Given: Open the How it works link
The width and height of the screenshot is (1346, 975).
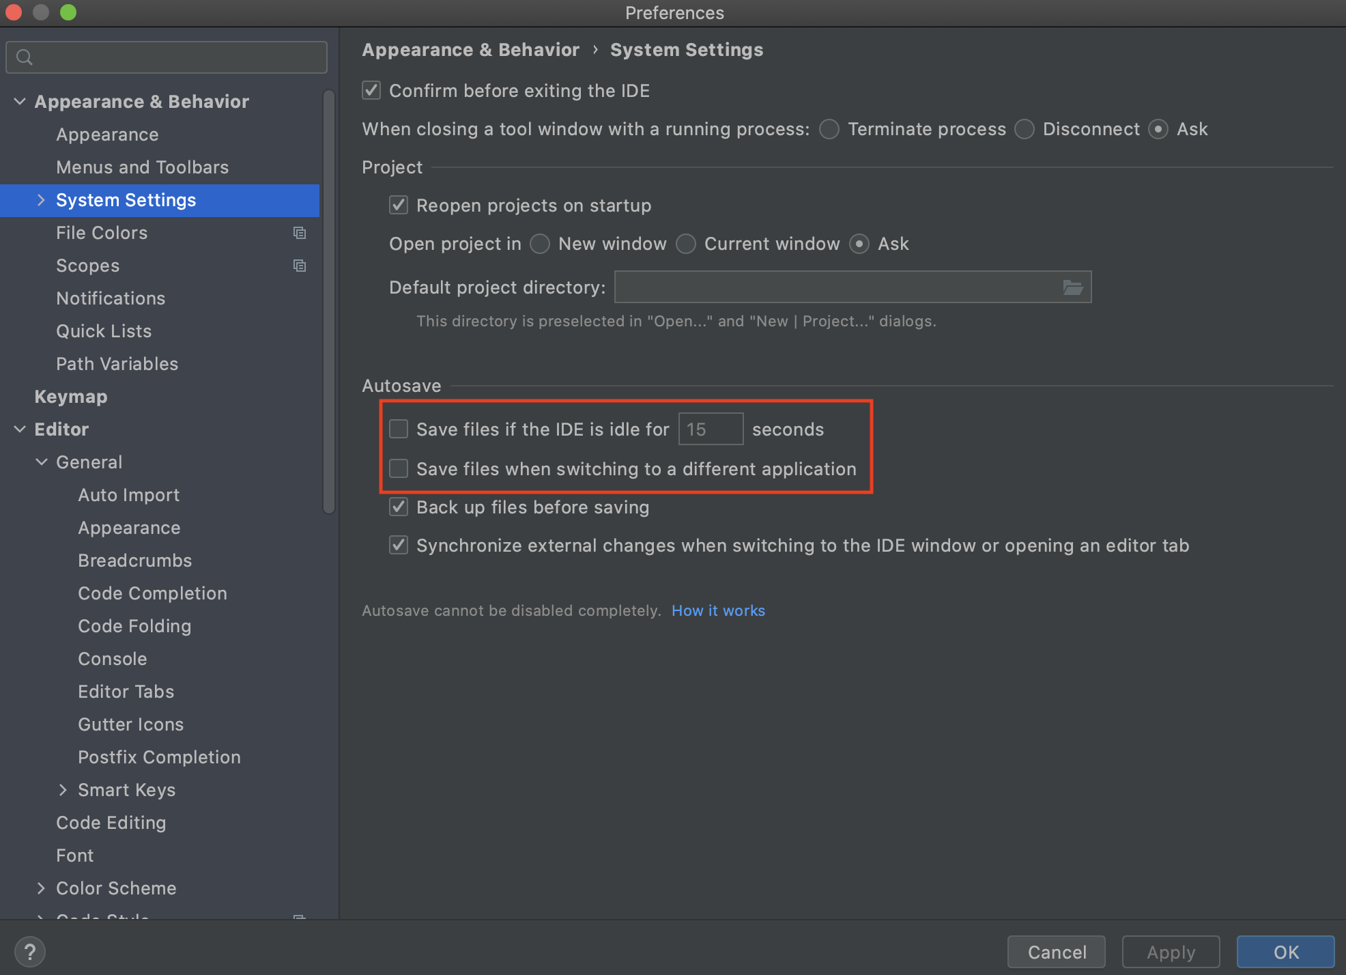Looking at the screenshot, I should [x=718, y=610].
